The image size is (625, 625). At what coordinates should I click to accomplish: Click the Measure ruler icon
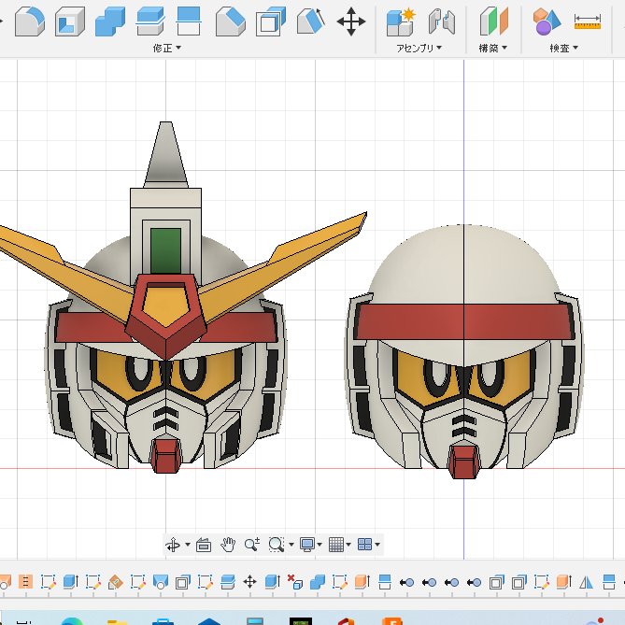(x=587, y=21)
